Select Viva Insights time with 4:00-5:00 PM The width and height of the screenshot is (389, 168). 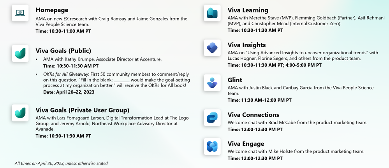[x=275, y=65]
